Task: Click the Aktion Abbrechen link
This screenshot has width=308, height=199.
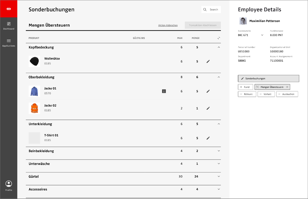Action: click(168, 25)
